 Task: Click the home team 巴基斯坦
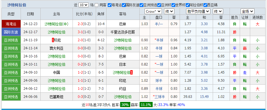[57, 97]
